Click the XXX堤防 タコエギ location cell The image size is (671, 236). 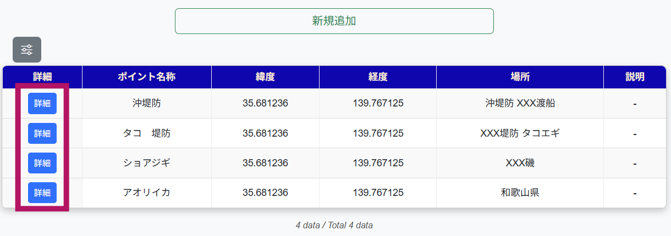point(520,133)
